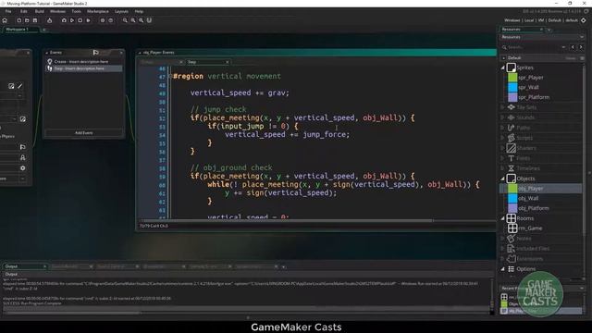
Task: Open the Marketplace menu
Action: (x=98, y=12)
